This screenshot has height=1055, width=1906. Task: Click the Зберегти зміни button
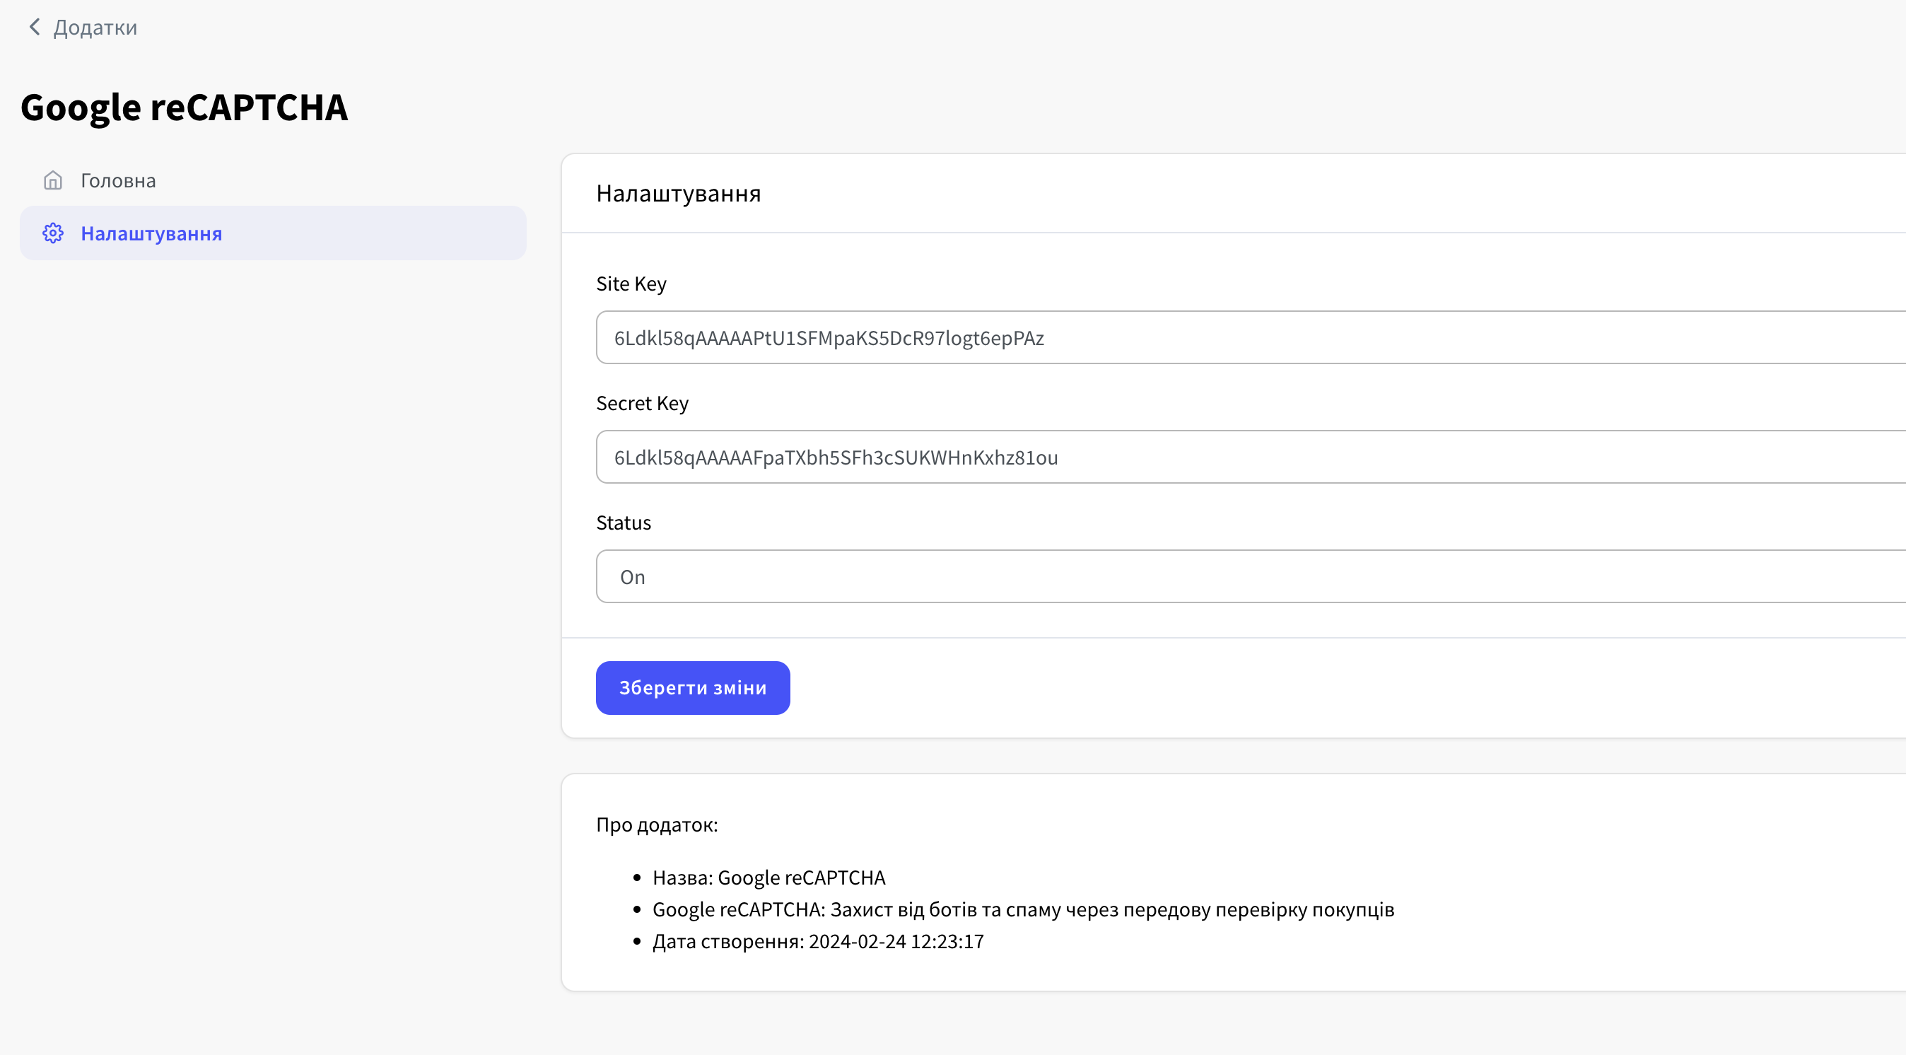coord(693,688)
